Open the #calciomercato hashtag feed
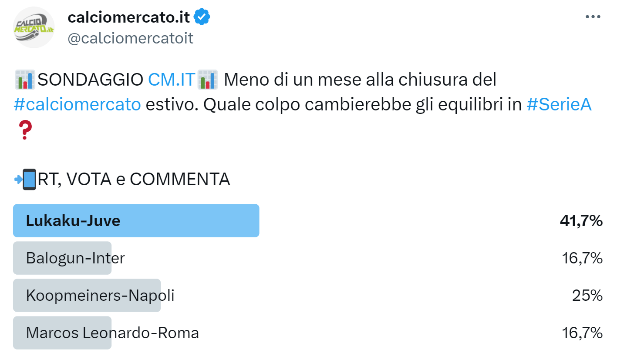 point(77,104)
